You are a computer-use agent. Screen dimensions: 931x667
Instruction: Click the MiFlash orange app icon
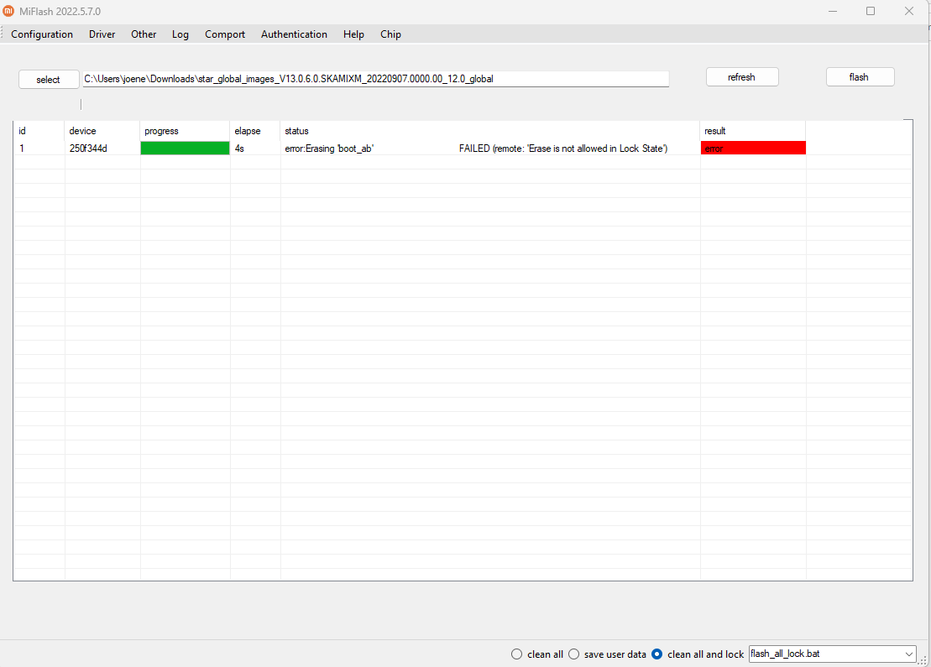tap(8, 11)
